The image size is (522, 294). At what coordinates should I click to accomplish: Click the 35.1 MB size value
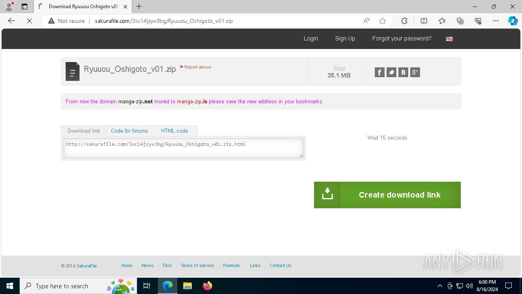pyautogui.click(x=339, y=76)
